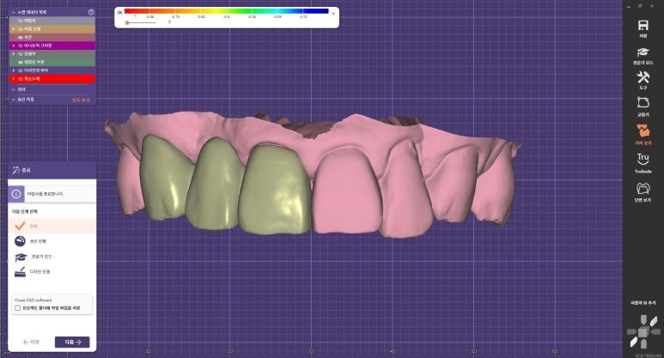
Task: Click the right face of the view cube
Action: coord(655,332)
